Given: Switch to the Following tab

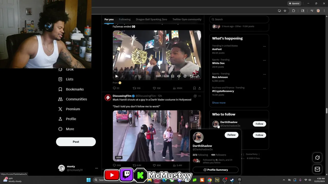Looking at the screenshot, I should (x=125, y=19).
